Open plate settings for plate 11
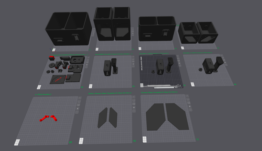 (190, 110)
